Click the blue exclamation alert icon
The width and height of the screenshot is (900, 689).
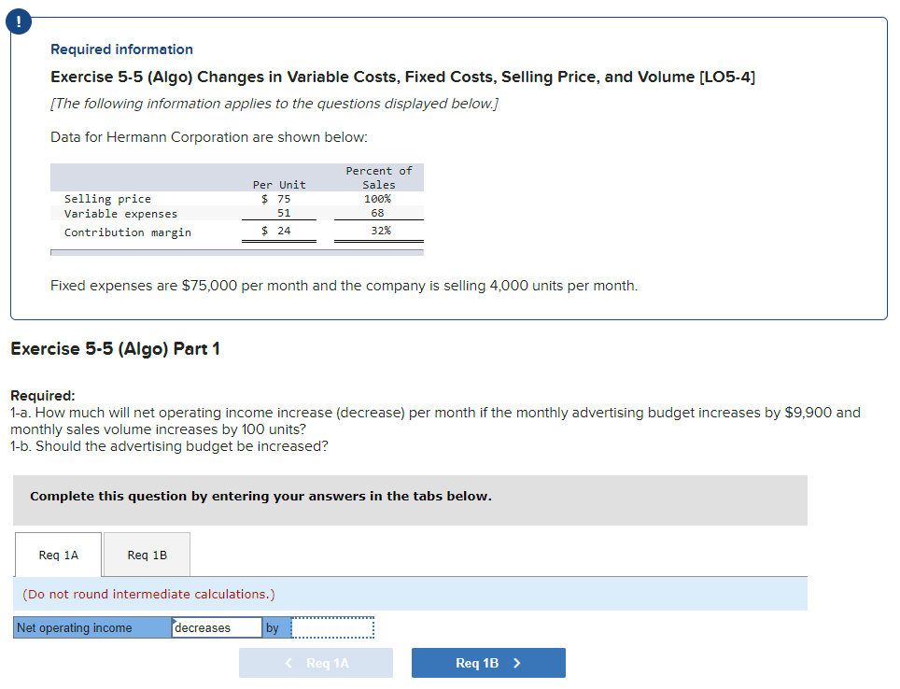click(19, 21)
